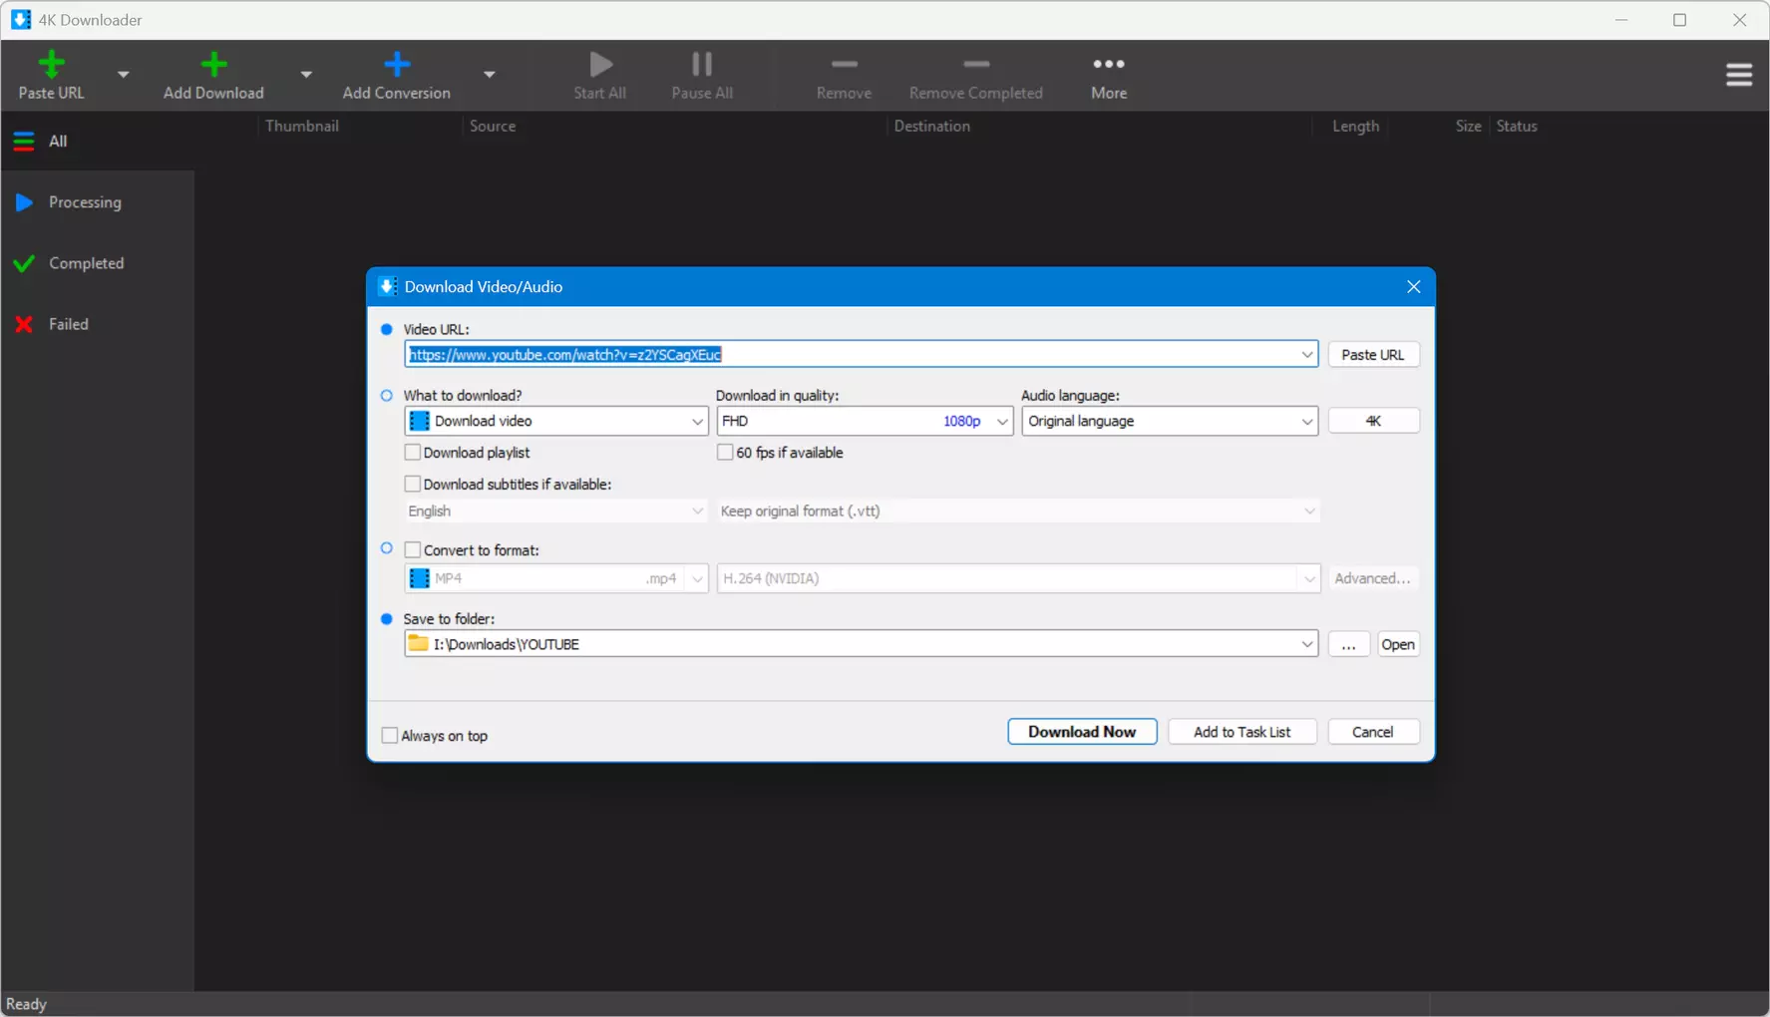The image size is (1770, 1017).
Task: Click the Download Now button
Action: pos(1082,732)
